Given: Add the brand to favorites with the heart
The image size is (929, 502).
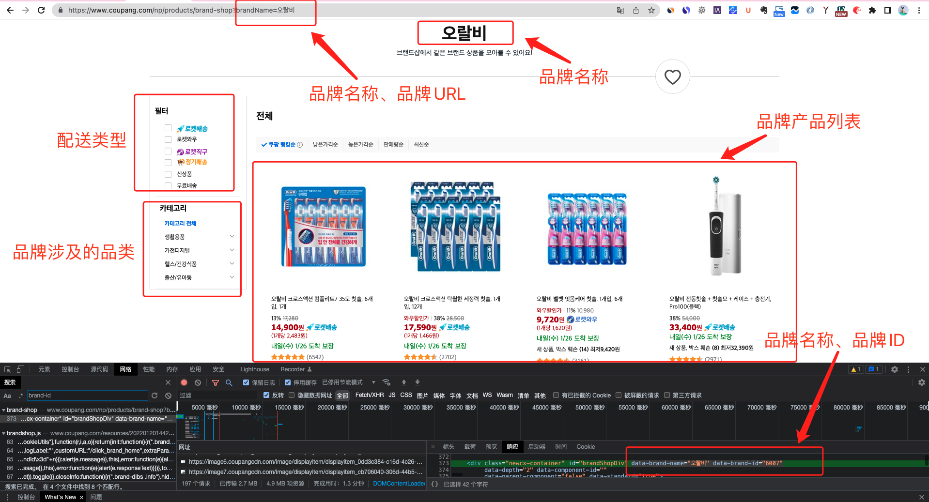Looking at the screenshot, I should tap(673, 76).
